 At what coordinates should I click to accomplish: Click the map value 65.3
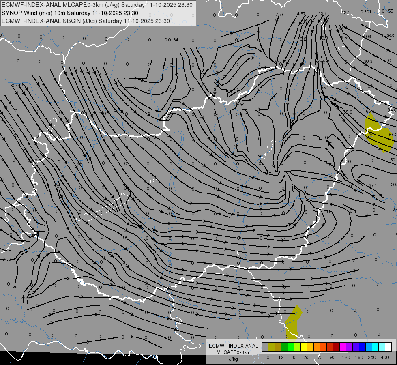370,111
